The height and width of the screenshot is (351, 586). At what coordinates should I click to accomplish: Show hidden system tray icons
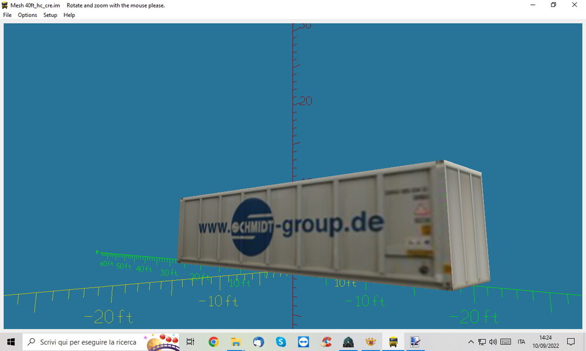(x=471, y=342)
